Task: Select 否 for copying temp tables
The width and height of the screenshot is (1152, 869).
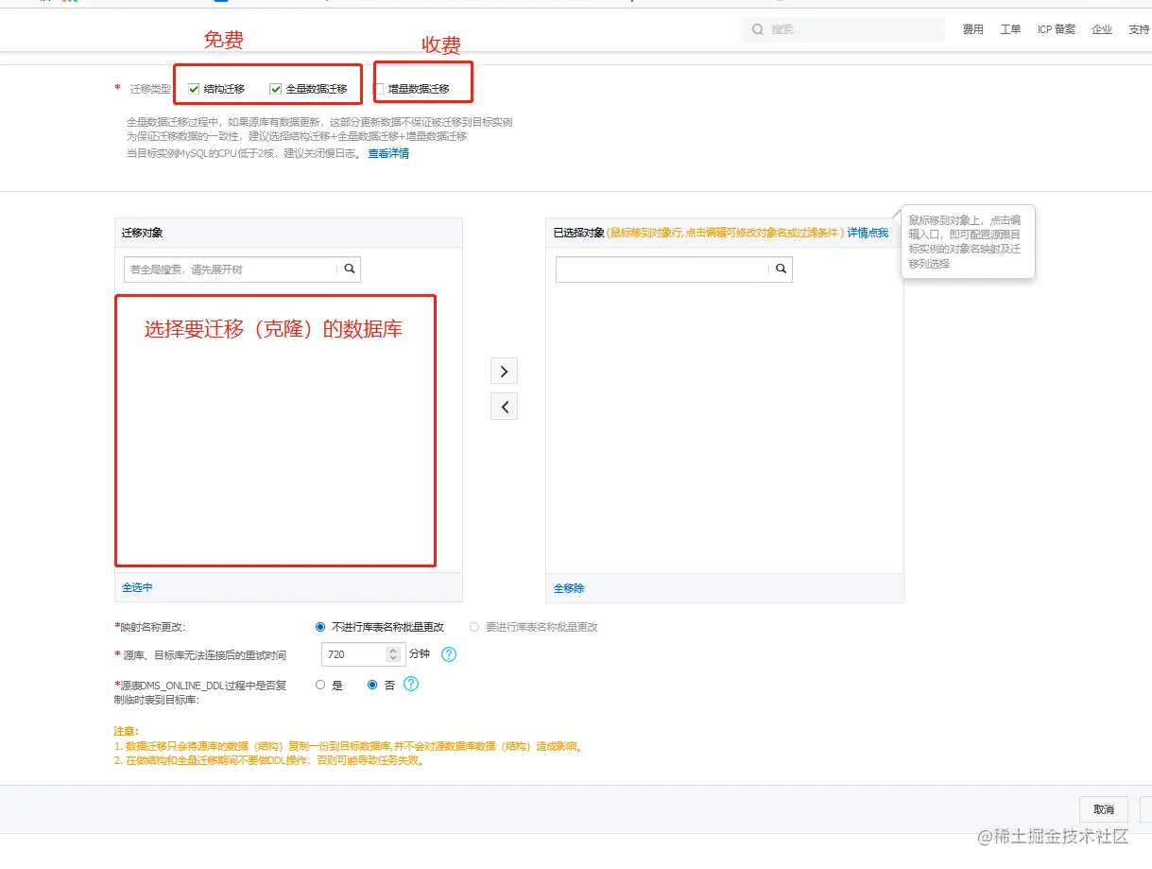Action: (x=372, y=685)
